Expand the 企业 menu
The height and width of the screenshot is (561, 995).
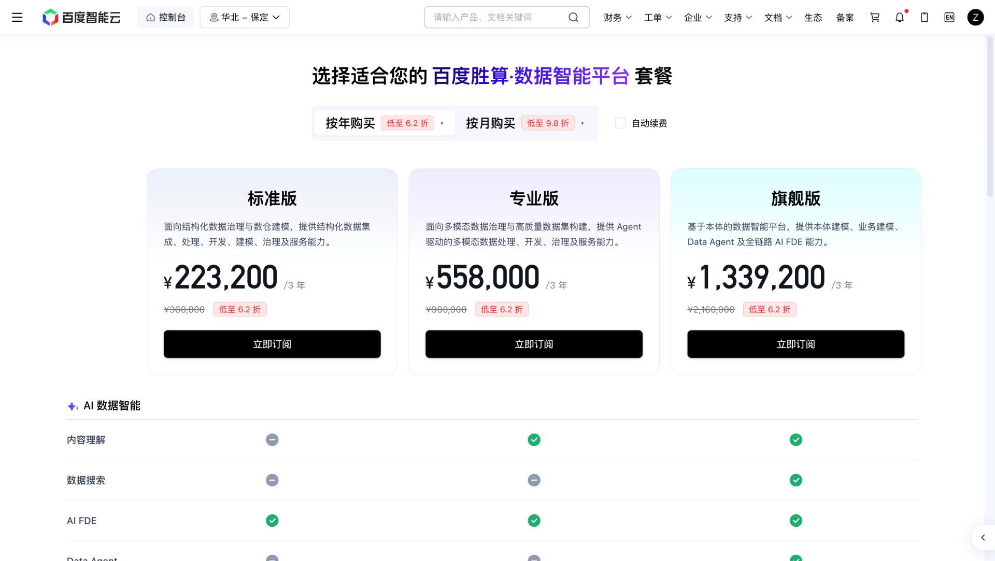(x=698, y=17)
